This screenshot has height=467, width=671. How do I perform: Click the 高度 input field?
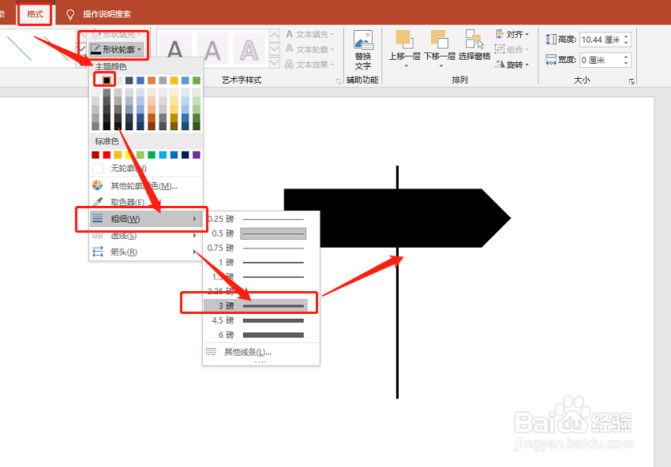[x=601, y=39]
